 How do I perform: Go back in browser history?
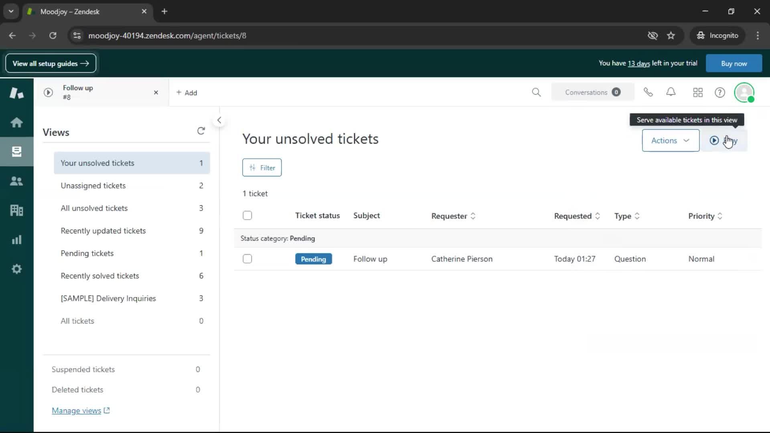click(12, 36)
